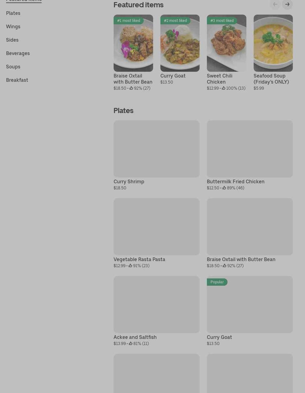Open the Soups category

point(13,67)
